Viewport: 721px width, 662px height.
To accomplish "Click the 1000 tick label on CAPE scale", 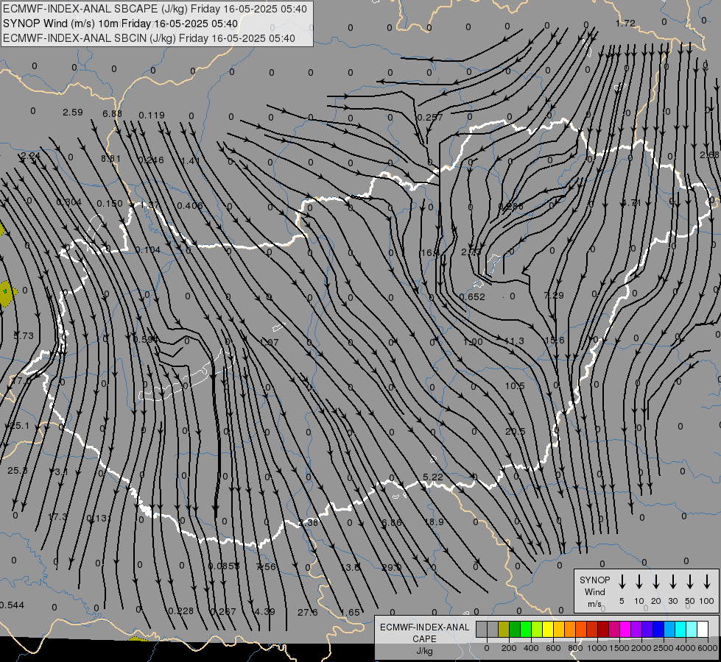I will click(x=597, y=648).
